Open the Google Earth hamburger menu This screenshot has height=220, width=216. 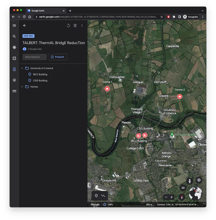(x=14, y=25)
